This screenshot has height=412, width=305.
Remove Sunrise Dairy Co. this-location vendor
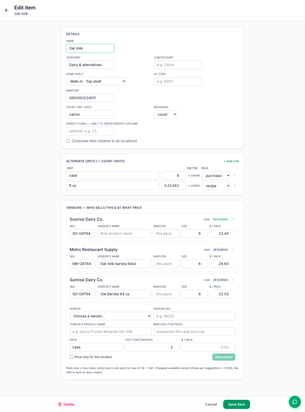click(233, 219)
